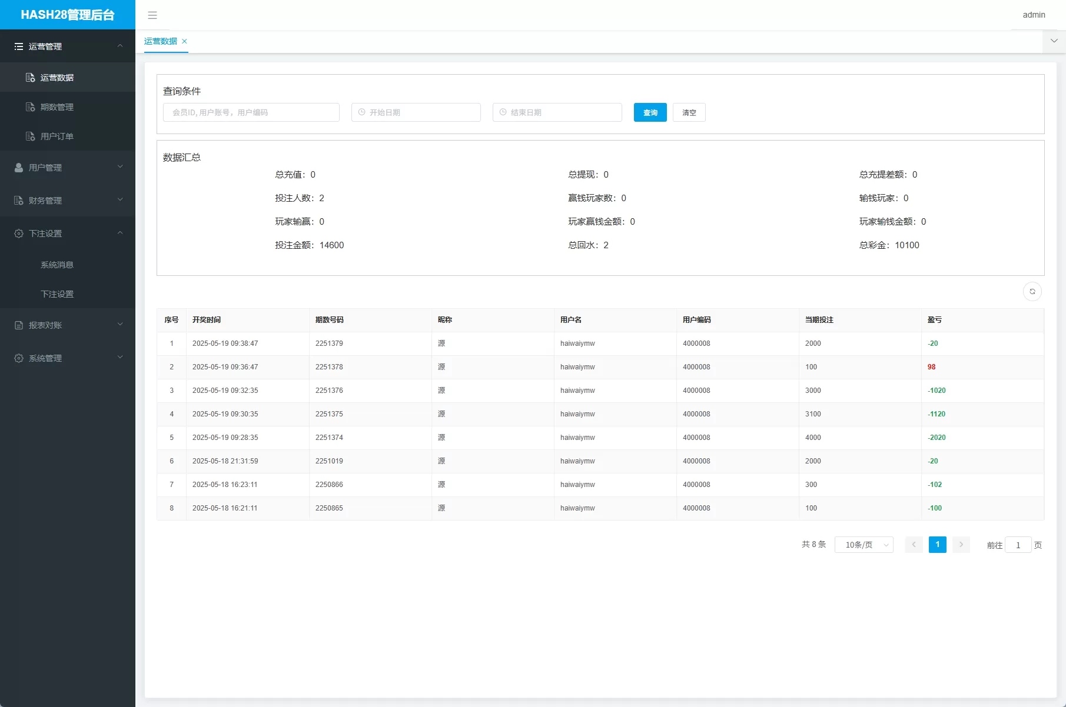This screenshot has height=707, width=1066.
Task: Expand the 用户管理 menu
Action: click(x=68, y=168)
